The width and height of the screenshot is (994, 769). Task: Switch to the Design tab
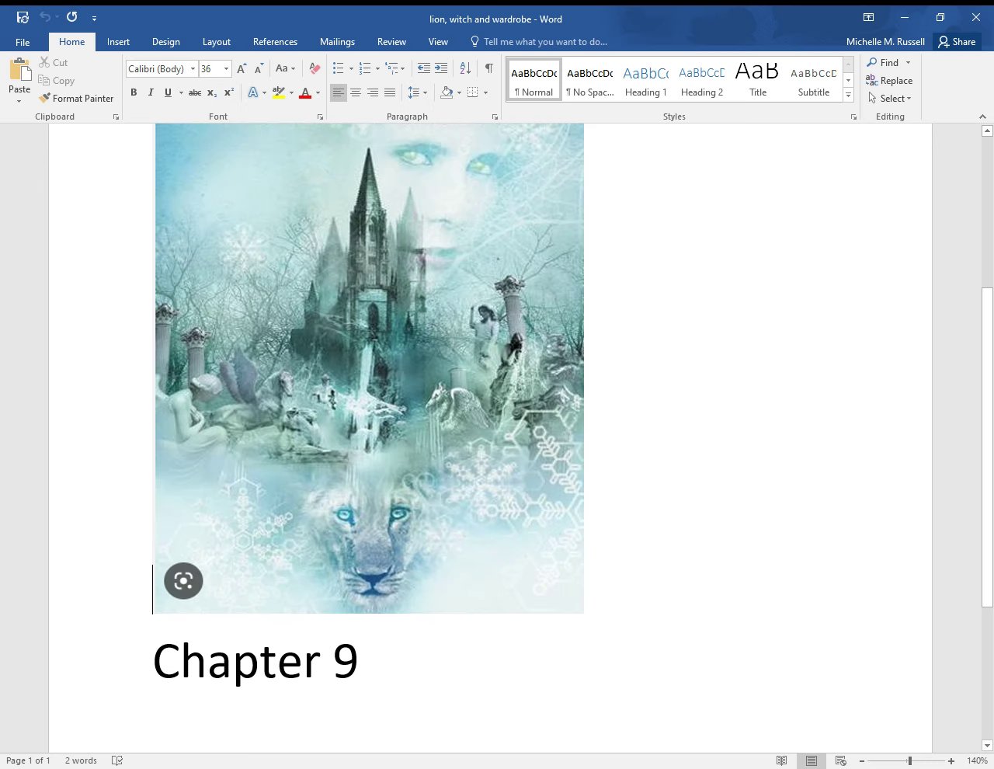coord(165,42)
